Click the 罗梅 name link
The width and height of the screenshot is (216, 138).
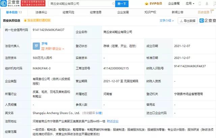click(45, 44)
